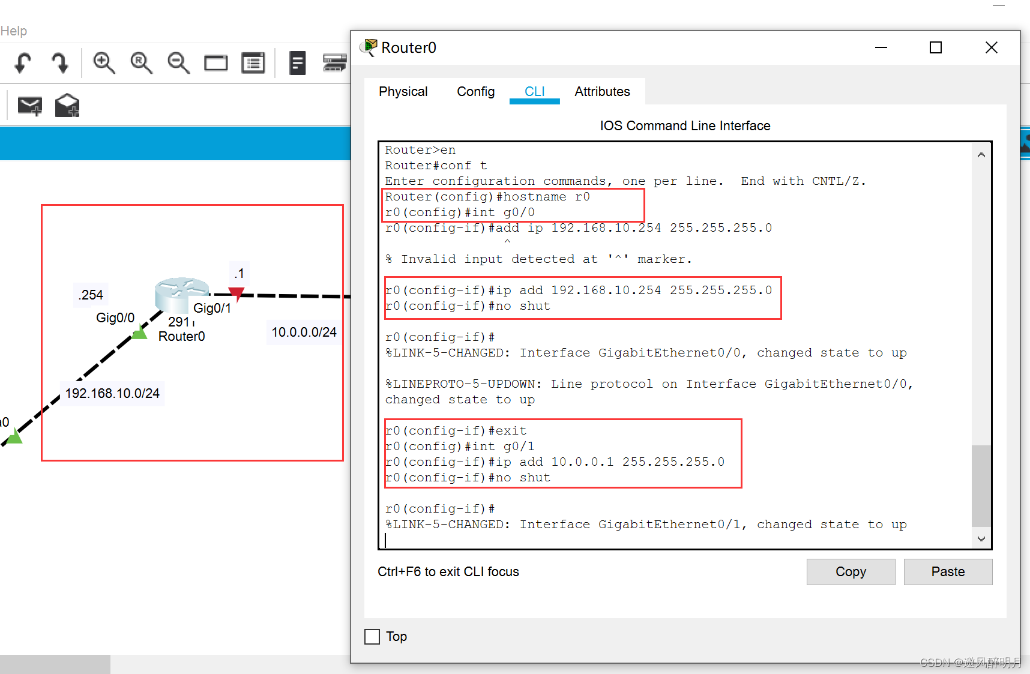Image resolution: width=1030 pixels, height=674 pixels.
Task: Click the 'Router#conf t' line
Action: 436,166
